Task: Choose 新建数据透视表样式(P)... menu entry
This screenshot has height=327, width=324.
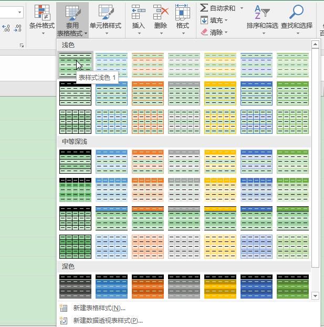Action: (x=108, y=320)
